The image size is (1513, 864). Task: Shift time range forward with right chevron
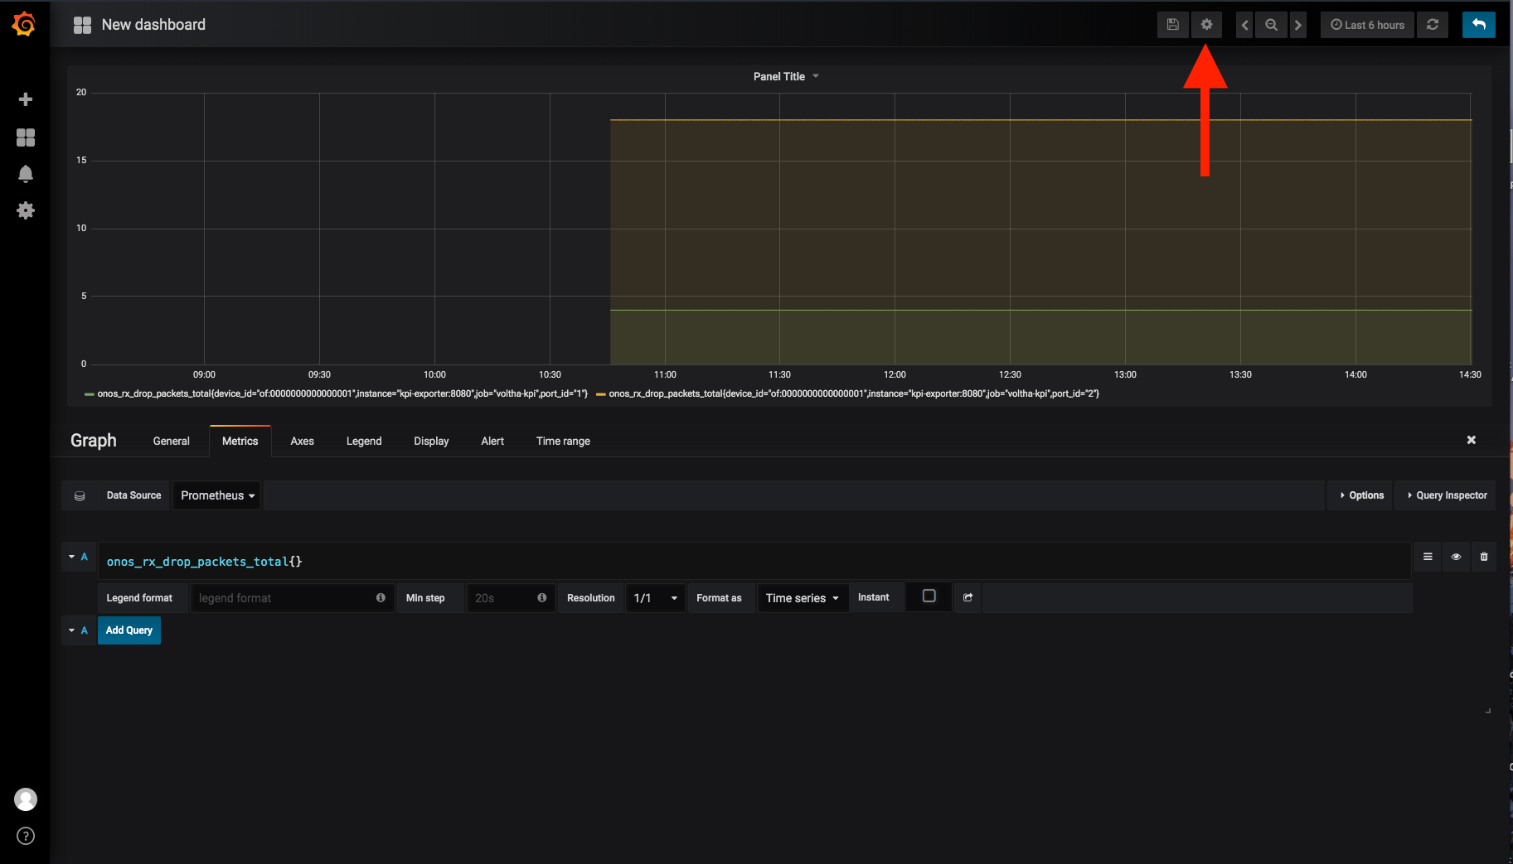coord(1298,25)
